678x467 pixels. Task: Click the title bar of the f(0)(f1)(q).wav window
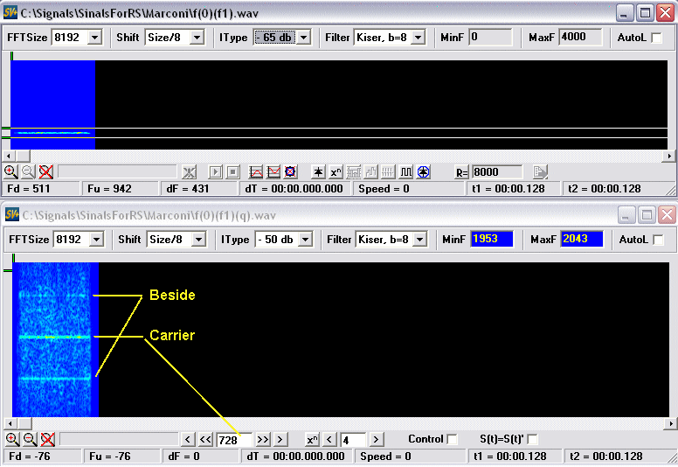coord(306,214)
